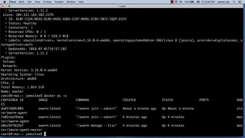Image resolution: width=245 pixels, height=138 pixels.
Task: Open the Help menu
Action: coord(81,2)
